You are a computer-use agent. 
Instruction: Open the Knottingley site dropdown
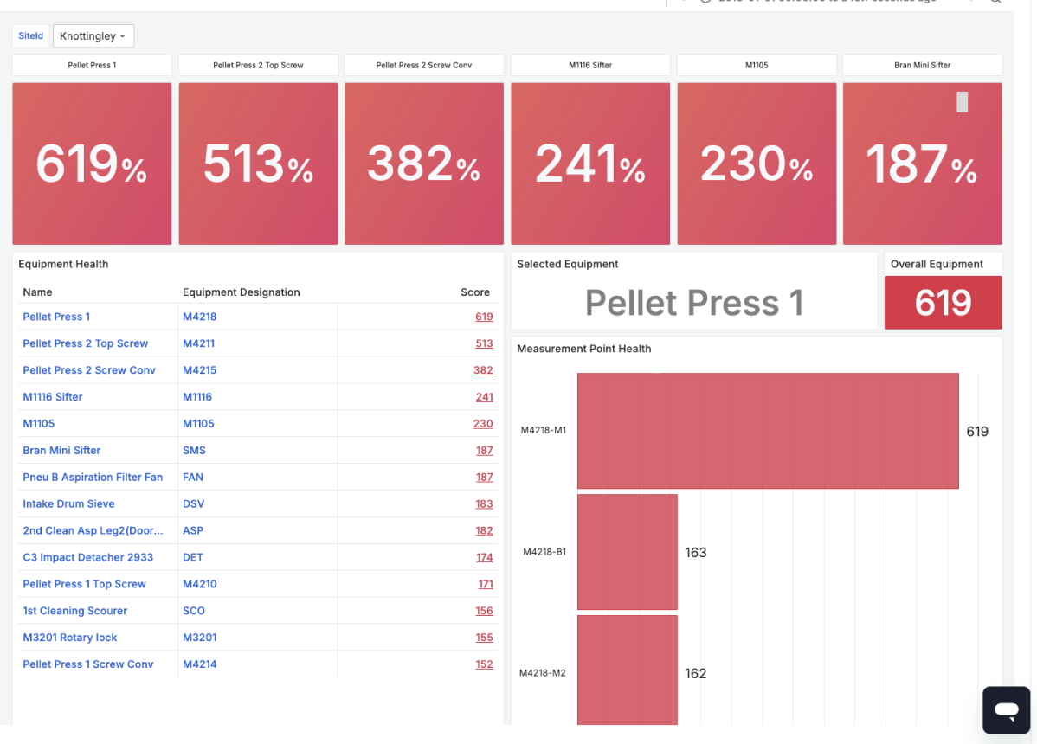pyautogui.click(x=93, y=35)
